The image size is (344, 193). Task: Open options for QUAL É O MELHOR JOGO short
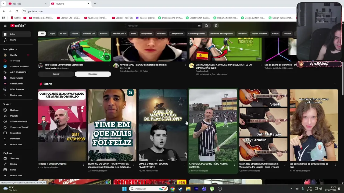184,165
